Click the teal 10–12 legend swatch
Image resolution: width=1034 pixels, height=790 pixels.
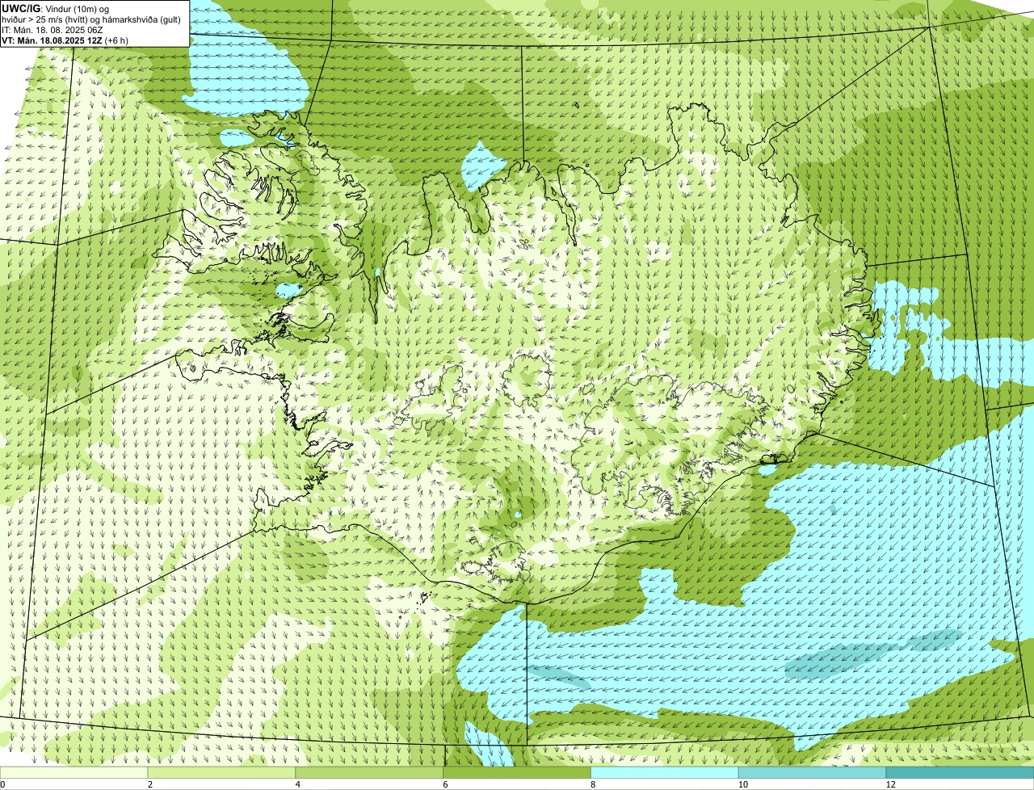pos(813,772)
